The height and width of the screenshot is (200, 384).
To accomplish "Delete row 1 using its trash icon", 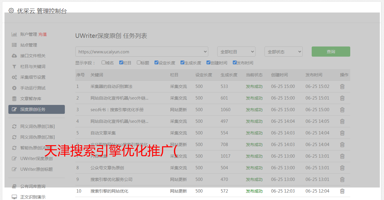I will (x=342, y=86).
